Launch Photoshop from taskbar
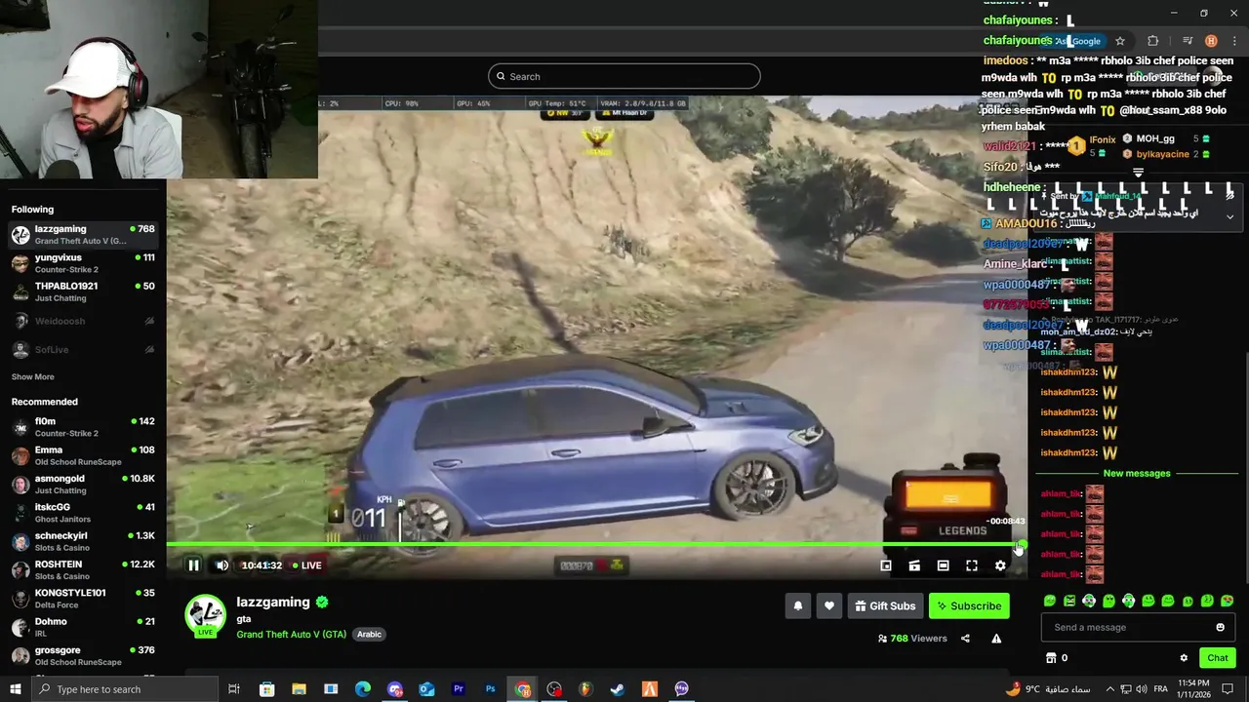The width and height of the screenshot is (1249, 702). point(491,689)
